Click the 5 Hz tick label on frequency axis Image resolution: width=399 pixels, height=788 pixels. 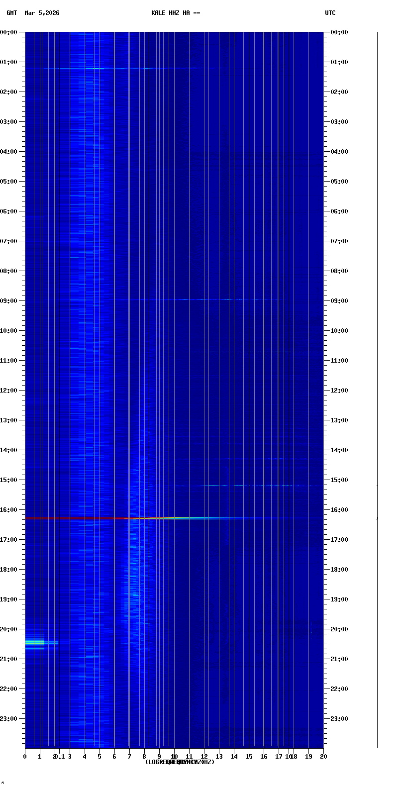[100, 757]
